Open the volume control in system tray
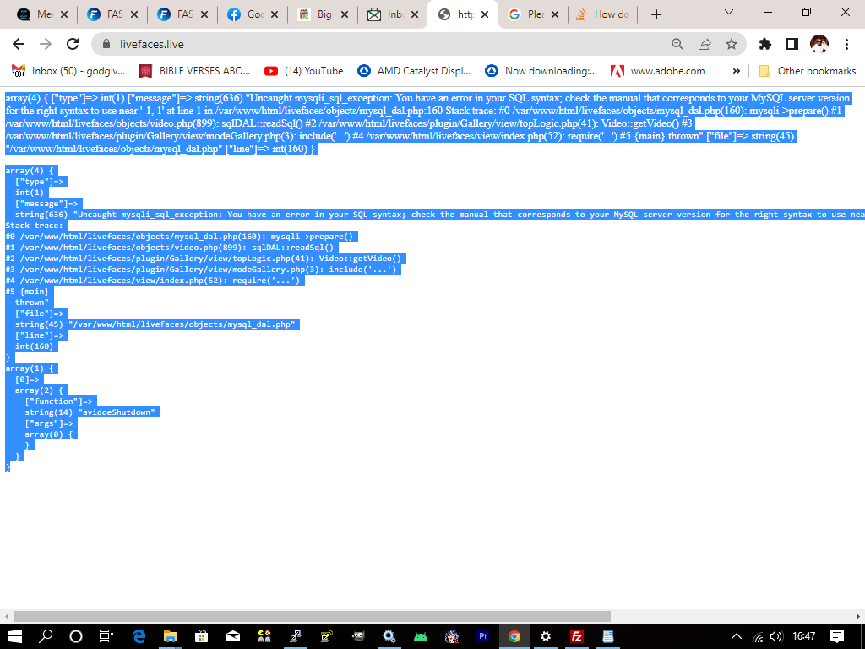Image resolution: width=865 pixels, height=649 pixels. click(x=779, y=635)
